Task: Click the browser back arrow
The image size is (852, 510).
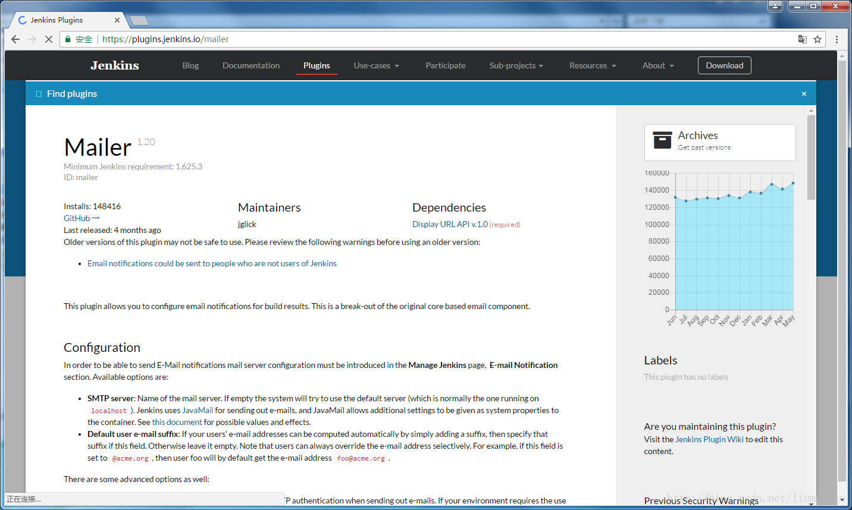Action: click(15, 39)
